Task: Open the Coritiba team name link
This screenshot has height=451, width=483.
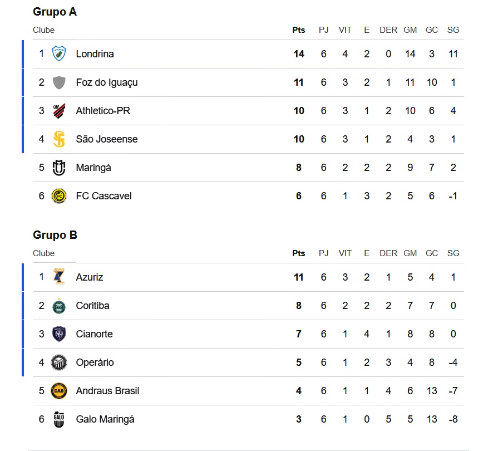Action: click(92, 306)
